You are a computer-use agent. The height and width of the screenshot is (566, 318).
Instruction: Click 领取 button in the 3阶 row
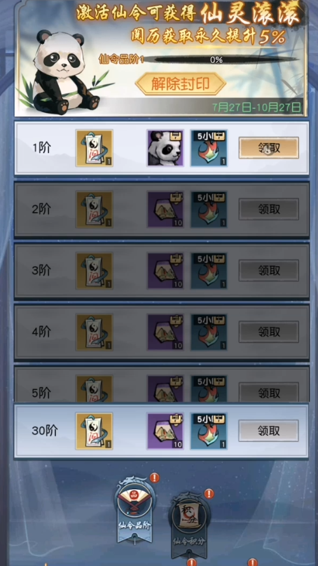(268, 271)
